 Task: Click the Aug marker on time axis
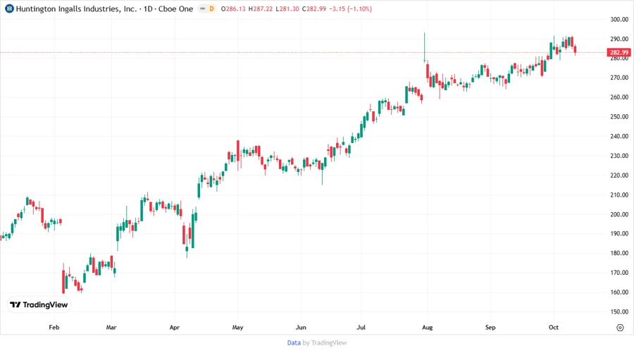pos(426,328)
